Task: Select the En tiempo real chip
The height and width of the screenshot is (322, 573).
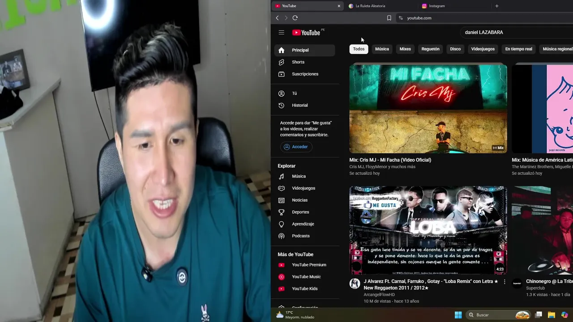Action: point(518,49)
